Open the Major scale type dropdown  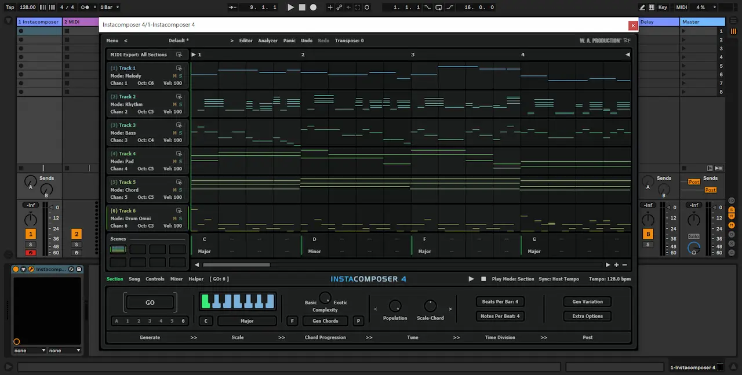pos(247,321)
